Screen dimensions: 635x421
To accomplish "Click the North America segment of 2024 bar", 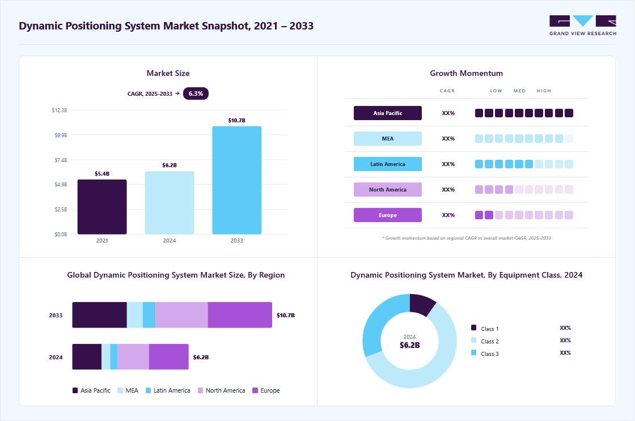I will click(x=133, y=356).
